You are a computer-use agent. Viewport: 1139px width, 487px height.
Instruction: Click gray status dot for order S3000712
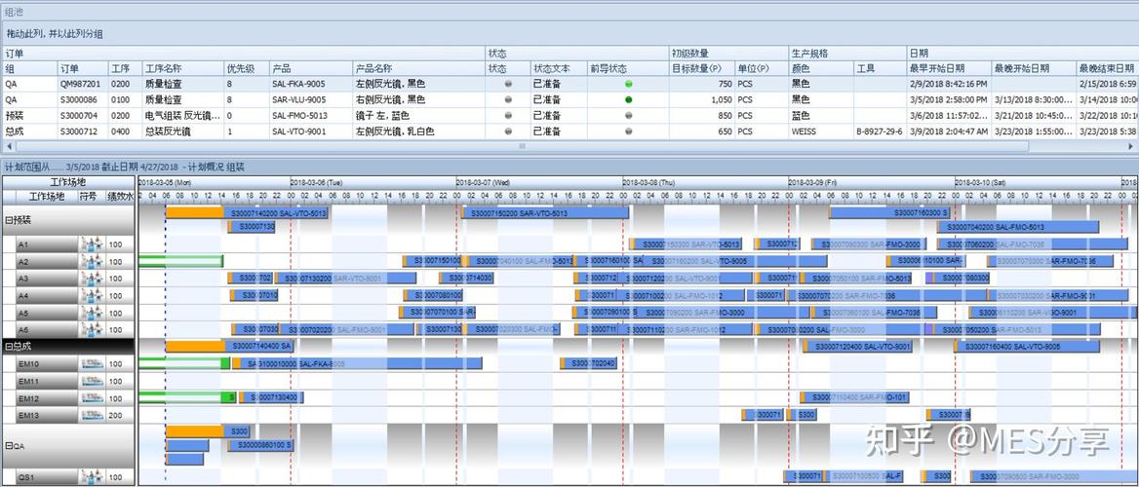(x=508, y=132)
